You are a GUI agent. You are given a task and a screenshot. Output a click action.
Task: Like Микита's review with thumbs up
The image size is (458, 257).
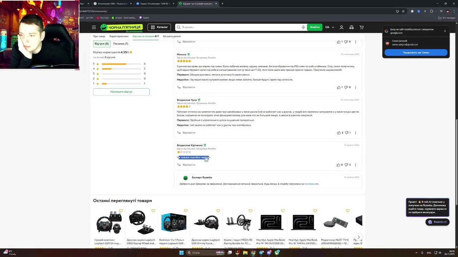(x=338, y=87)
